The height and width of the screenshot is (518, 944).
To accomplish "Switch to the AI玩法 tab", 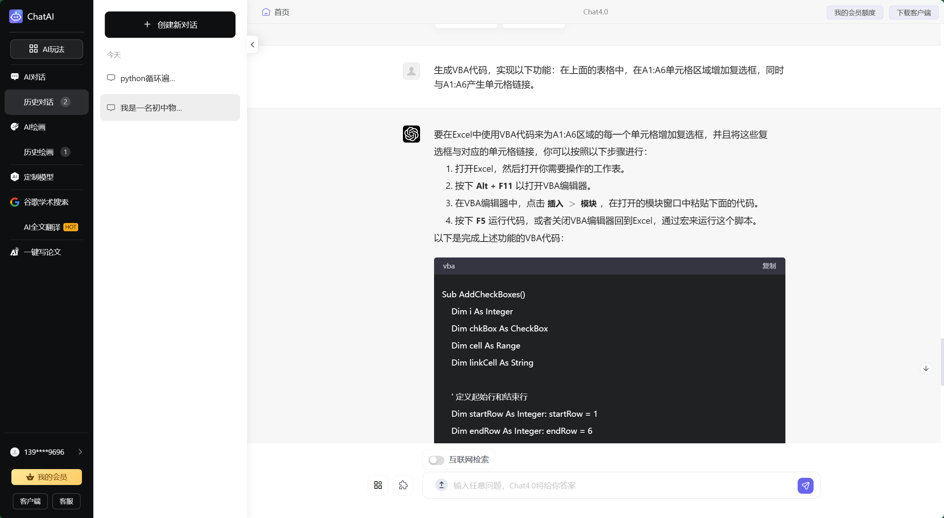I will click(x=46, y=49).
